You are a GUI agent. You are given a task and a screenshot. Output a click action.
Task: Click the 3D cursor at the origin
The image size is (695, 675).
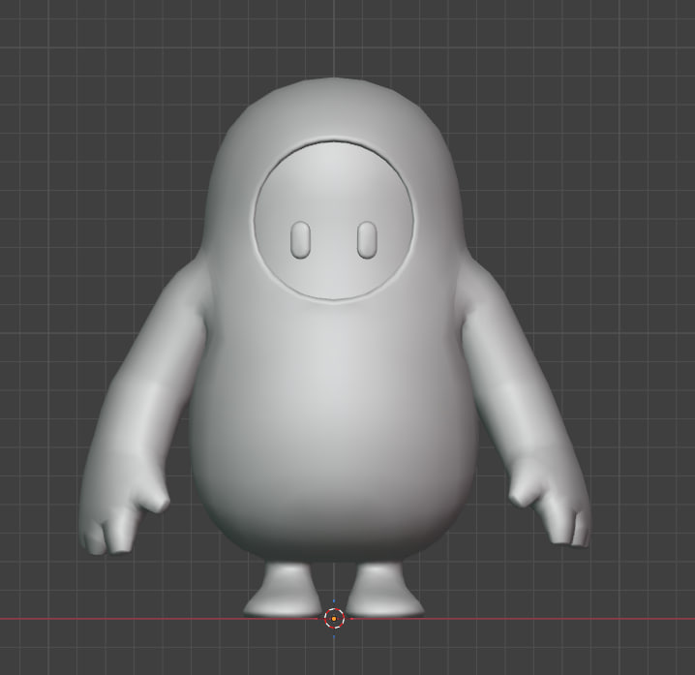point(334,618)
